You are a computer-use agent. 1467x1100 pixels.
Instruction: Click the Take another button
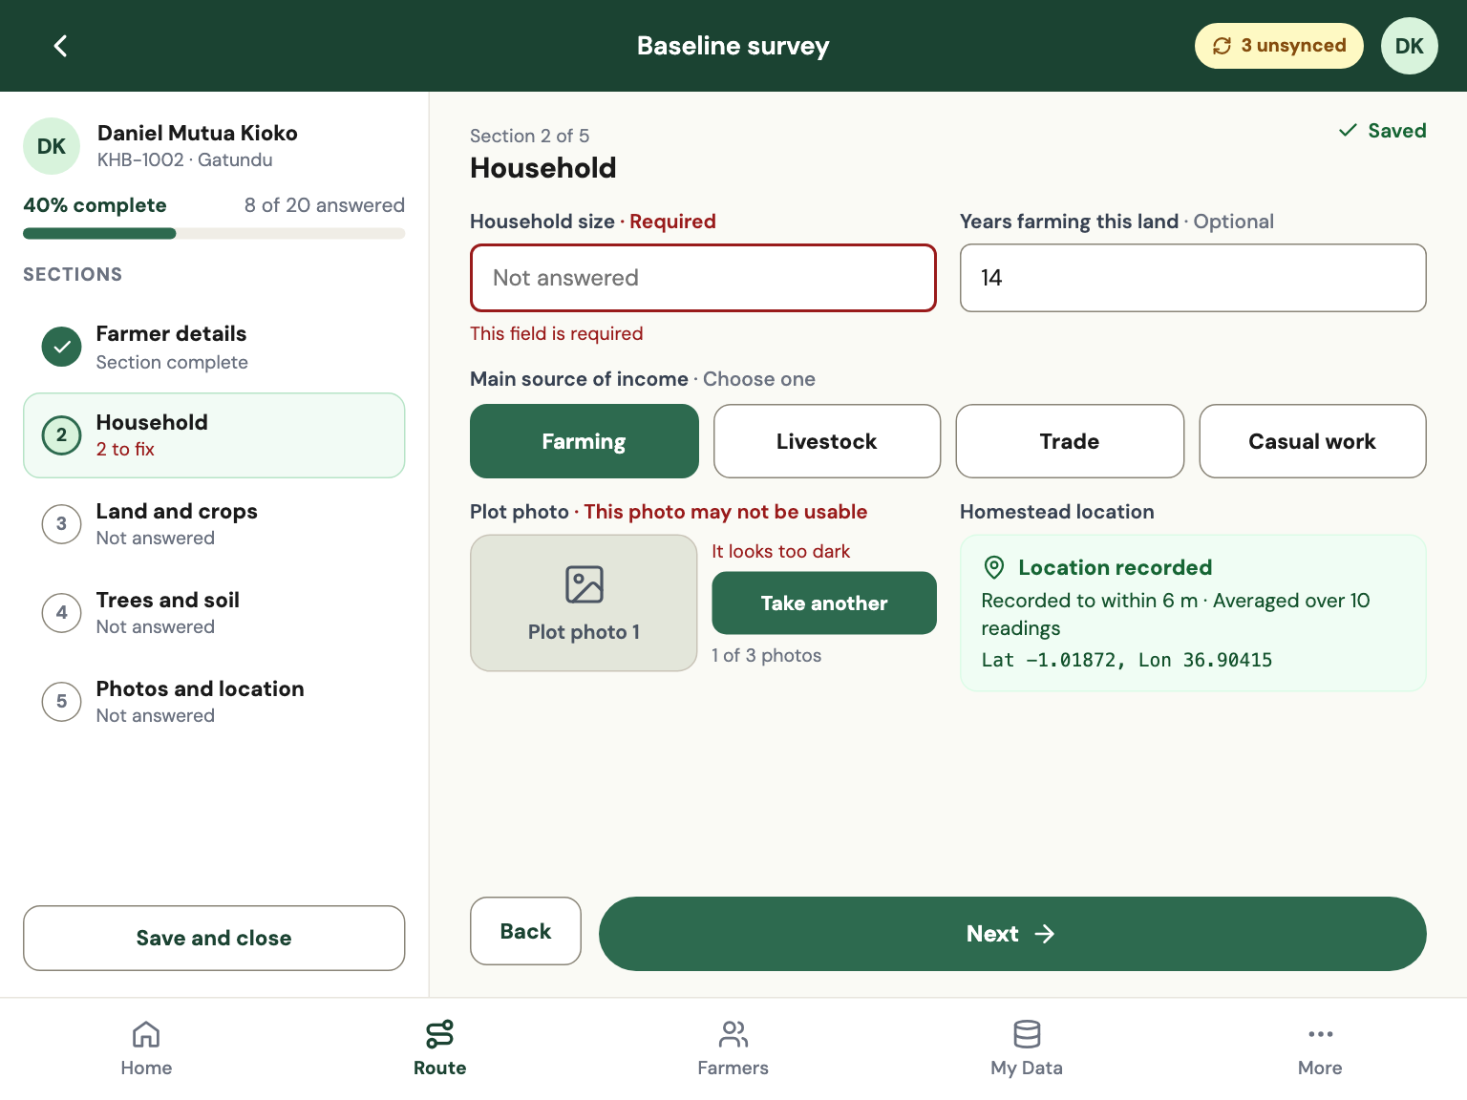824,603
